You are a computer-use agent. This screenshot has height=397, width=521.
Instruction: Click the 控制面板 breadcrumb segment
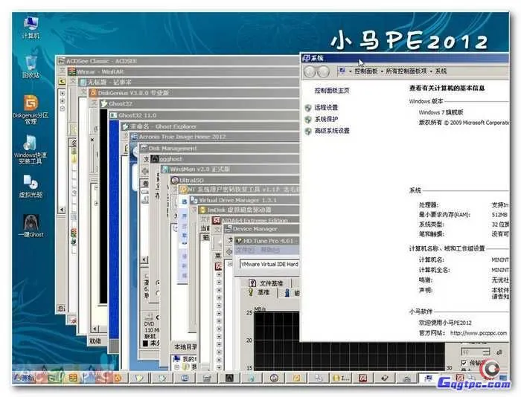tap(366, 71)
